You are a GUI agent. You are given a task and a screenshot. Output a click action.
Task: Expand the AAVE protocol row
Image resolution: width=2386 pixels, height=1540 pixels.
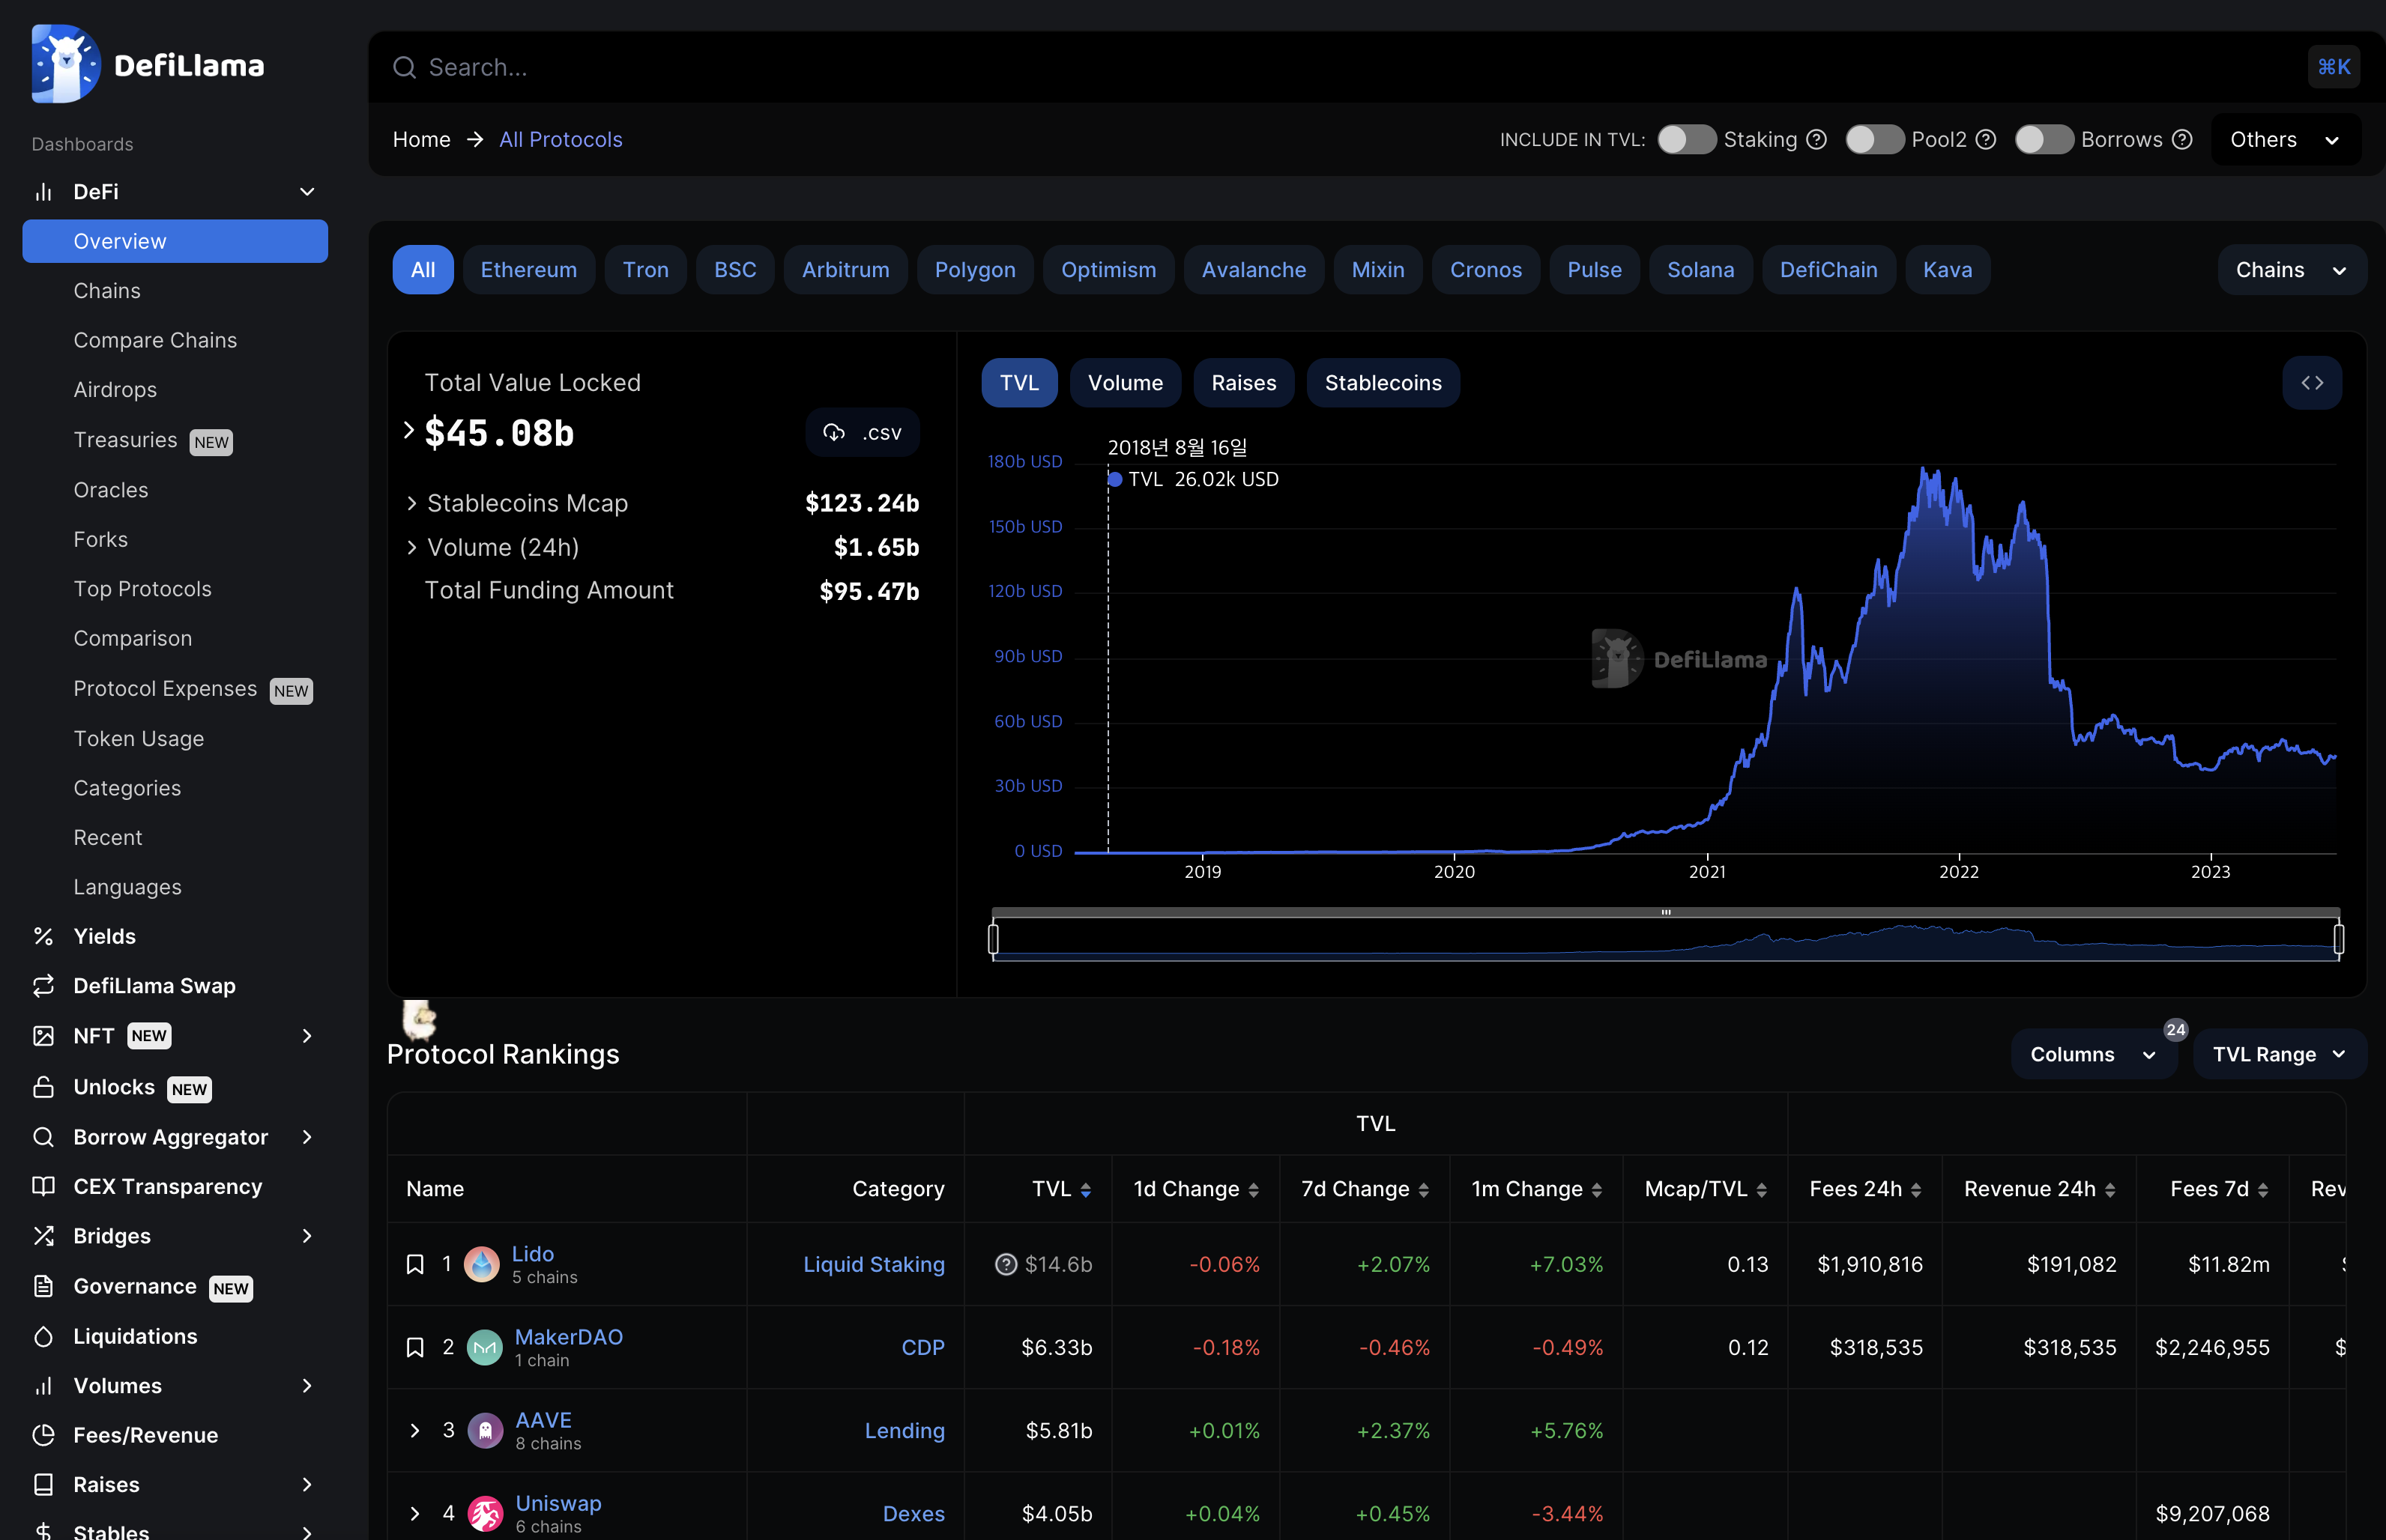tap(415, 1430)
